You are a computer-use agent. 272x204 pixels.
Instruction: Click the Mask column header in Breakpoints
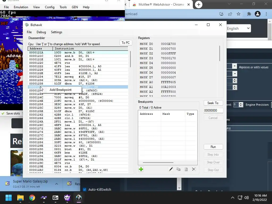coord(173,114)
